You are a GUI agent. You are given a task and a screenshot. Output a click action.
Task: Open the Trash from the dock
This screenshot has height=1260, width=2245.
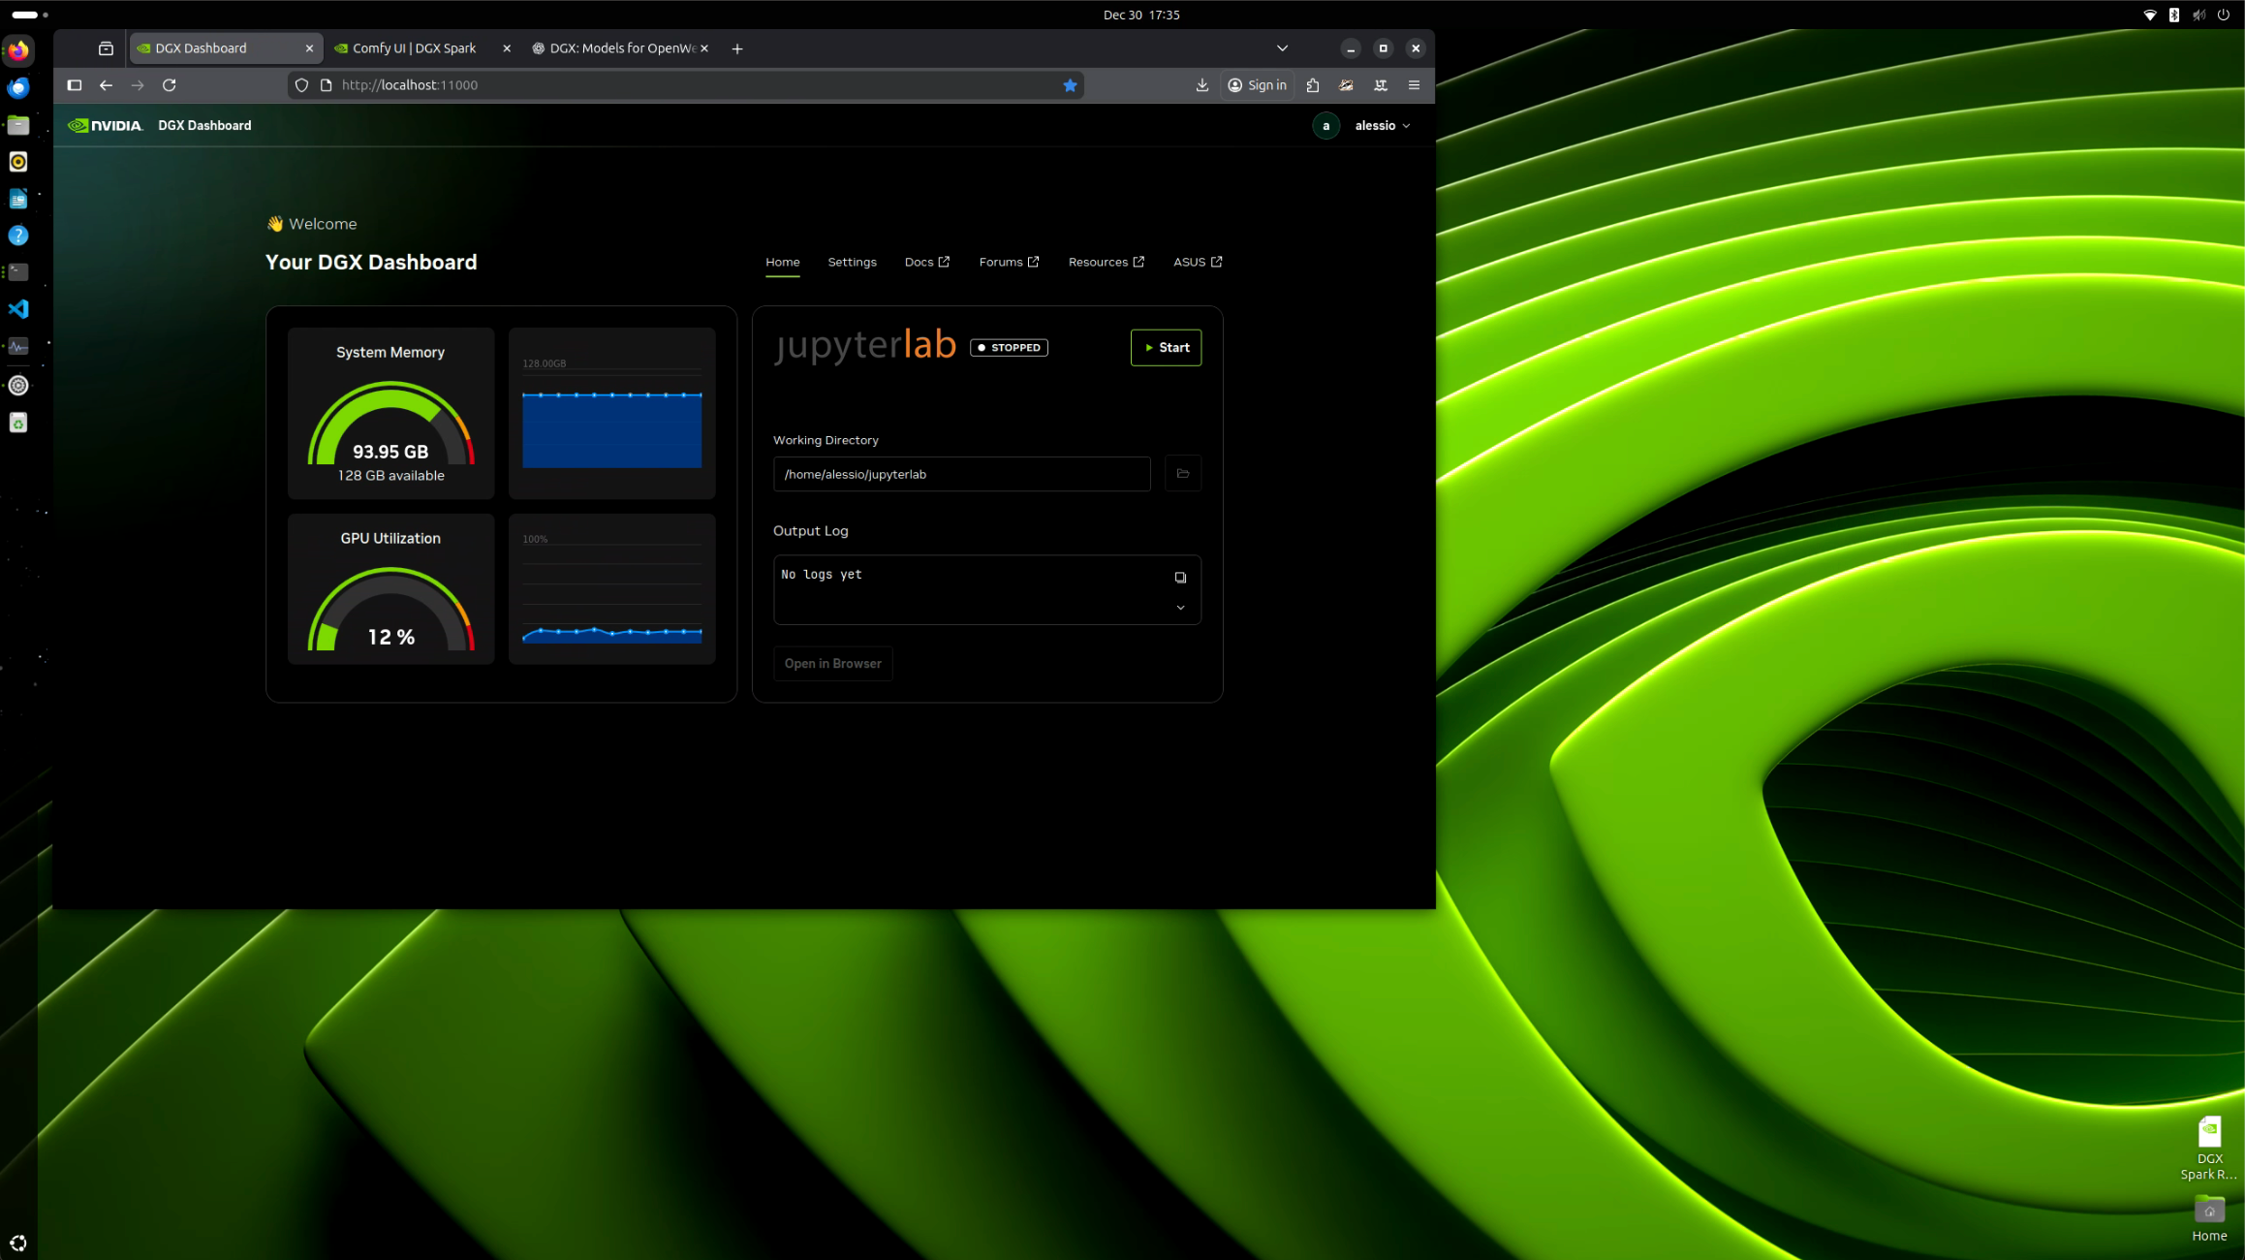18,423
